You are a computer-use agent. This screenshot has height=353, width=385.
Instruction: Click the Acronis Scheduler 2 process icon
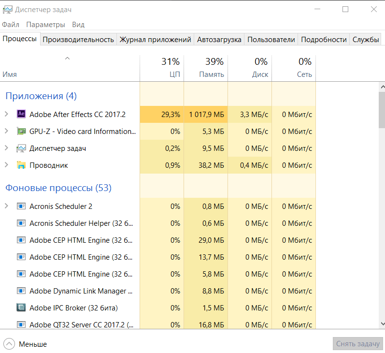[x=21, y=206]
